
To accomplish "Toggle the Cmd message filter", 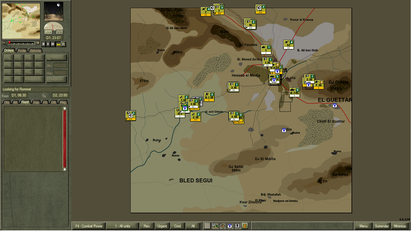I will point(178,226).
